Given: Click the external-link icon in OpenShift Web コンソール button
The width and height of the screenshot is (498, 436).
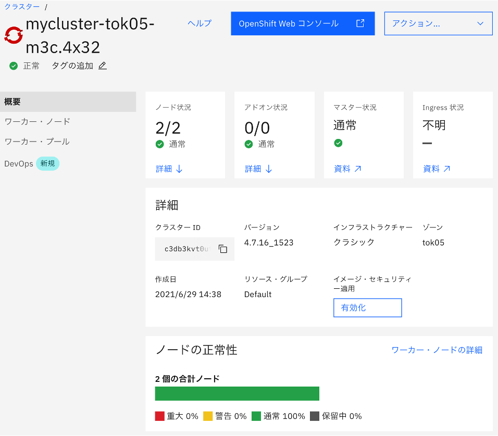Looking at the screenshot, I should pyautogui.click(x=360, y=23).
